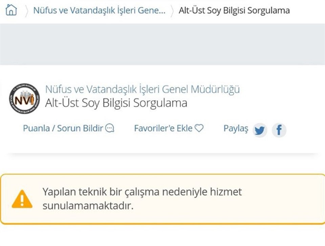Viewport: 325px width, 246px height.
Task: Click the speech bubble feedback icon
Action: 110,128
